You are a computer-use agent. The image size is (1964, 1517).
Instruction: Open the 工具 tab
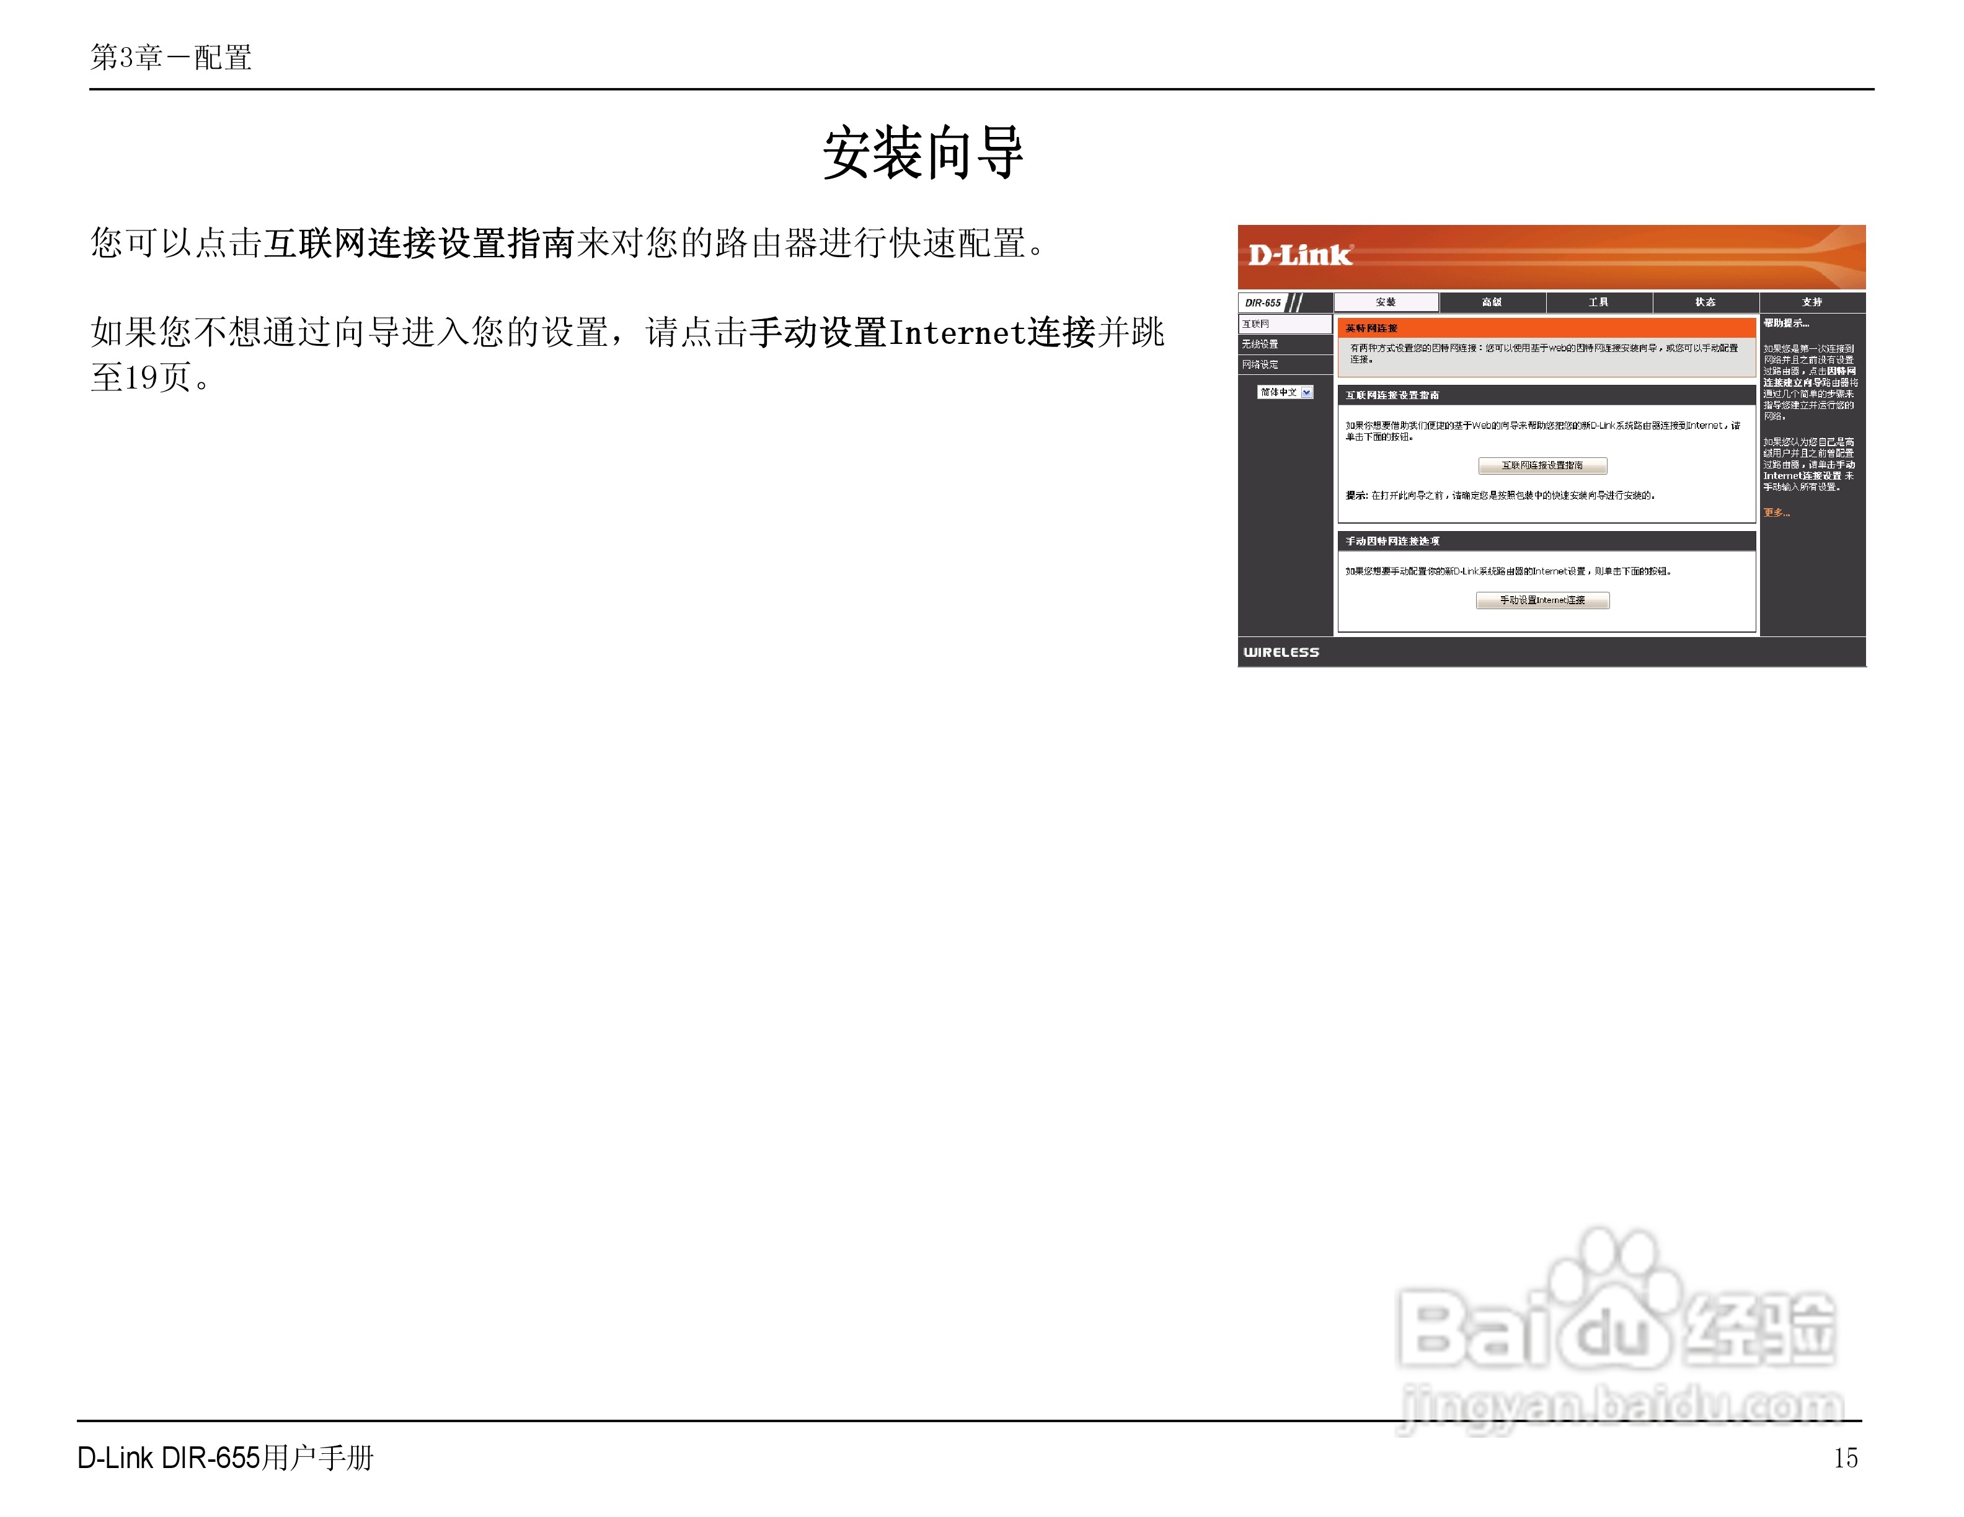click(x=1598, y=302)
